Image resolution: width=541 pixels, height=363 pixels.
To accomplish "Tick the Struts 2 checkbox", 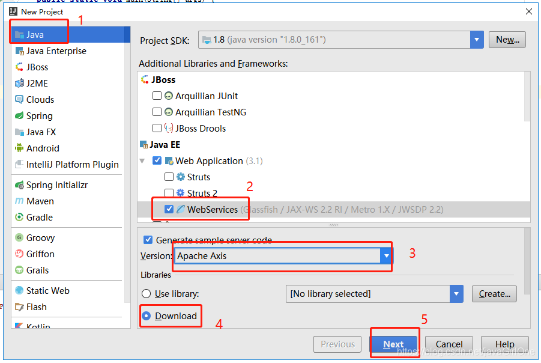I will pos(169,193).
